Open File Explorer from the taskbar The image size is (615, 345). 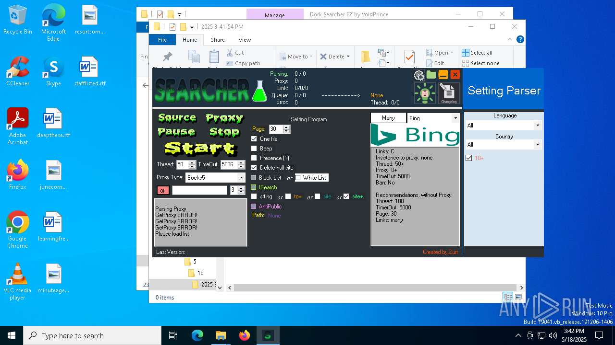(x=221, y=335)
